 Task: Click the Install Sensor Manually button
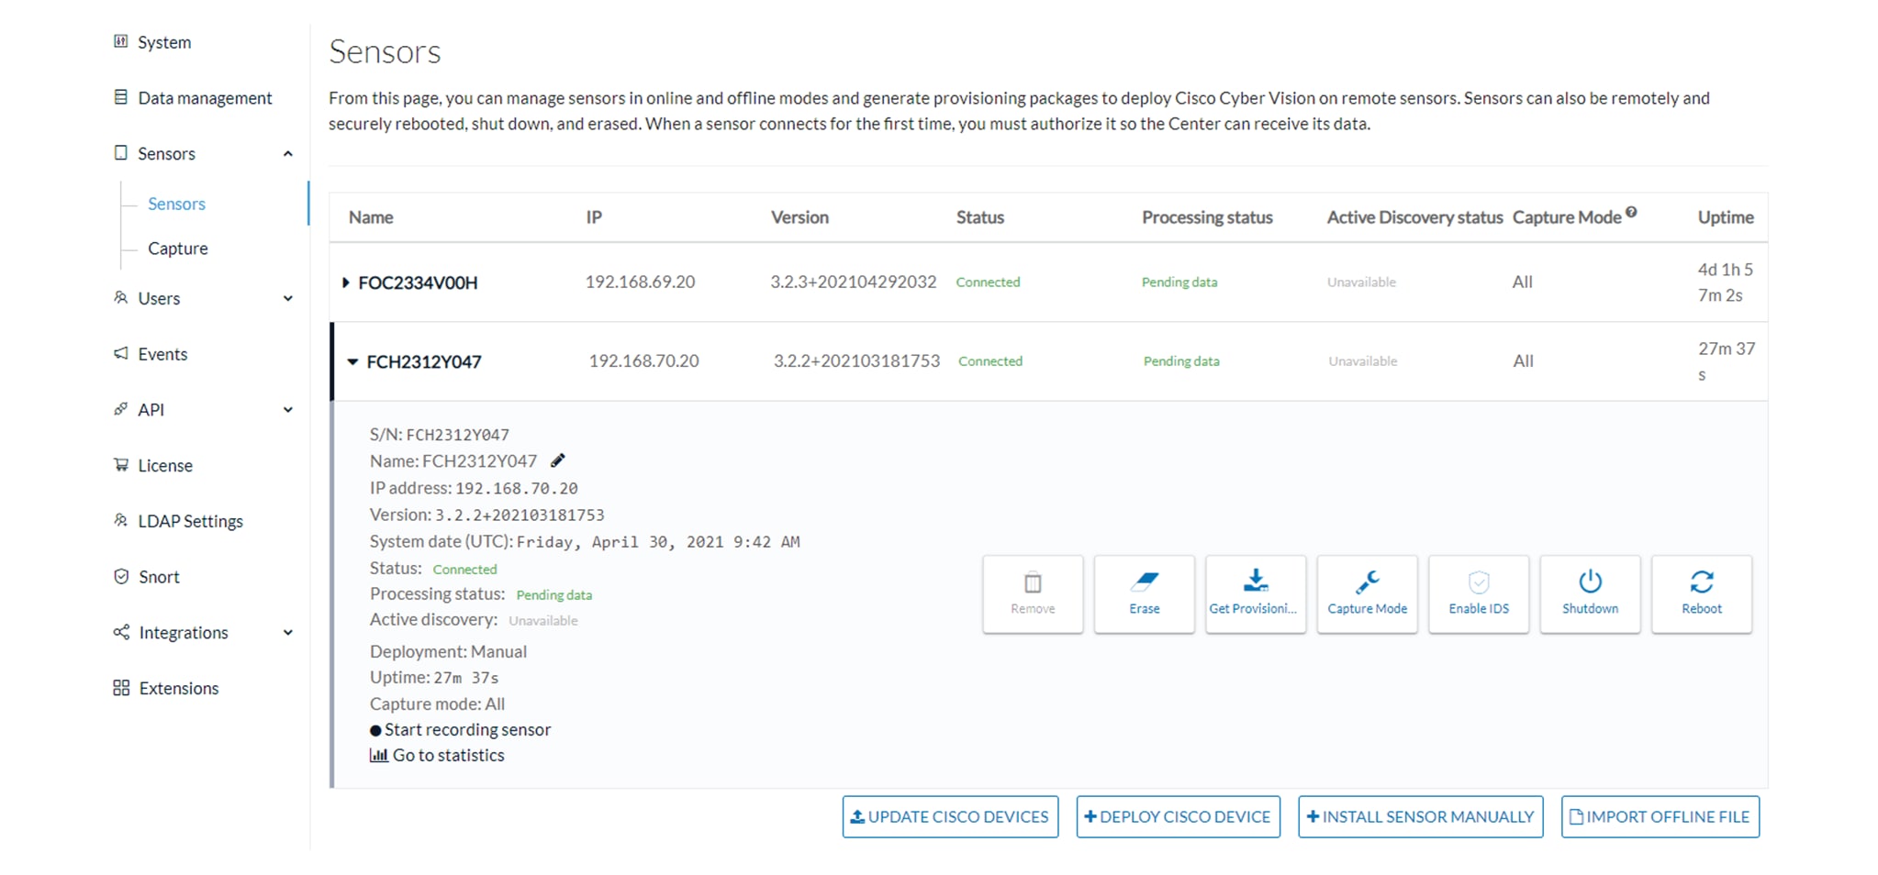click(1420, 816)
